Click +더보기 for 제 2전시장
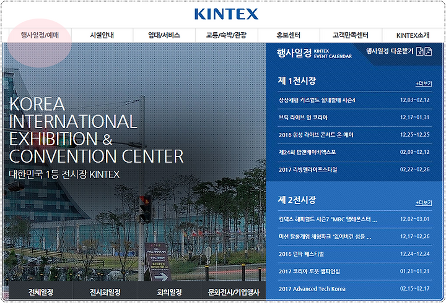The height and width of the screenshot is (303, 446). [x=424, y=203]
